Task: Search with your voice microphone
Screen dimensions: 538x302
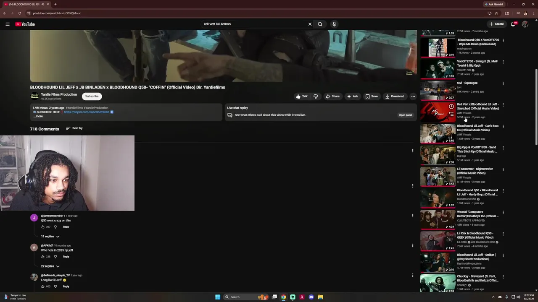Action: 334,24
